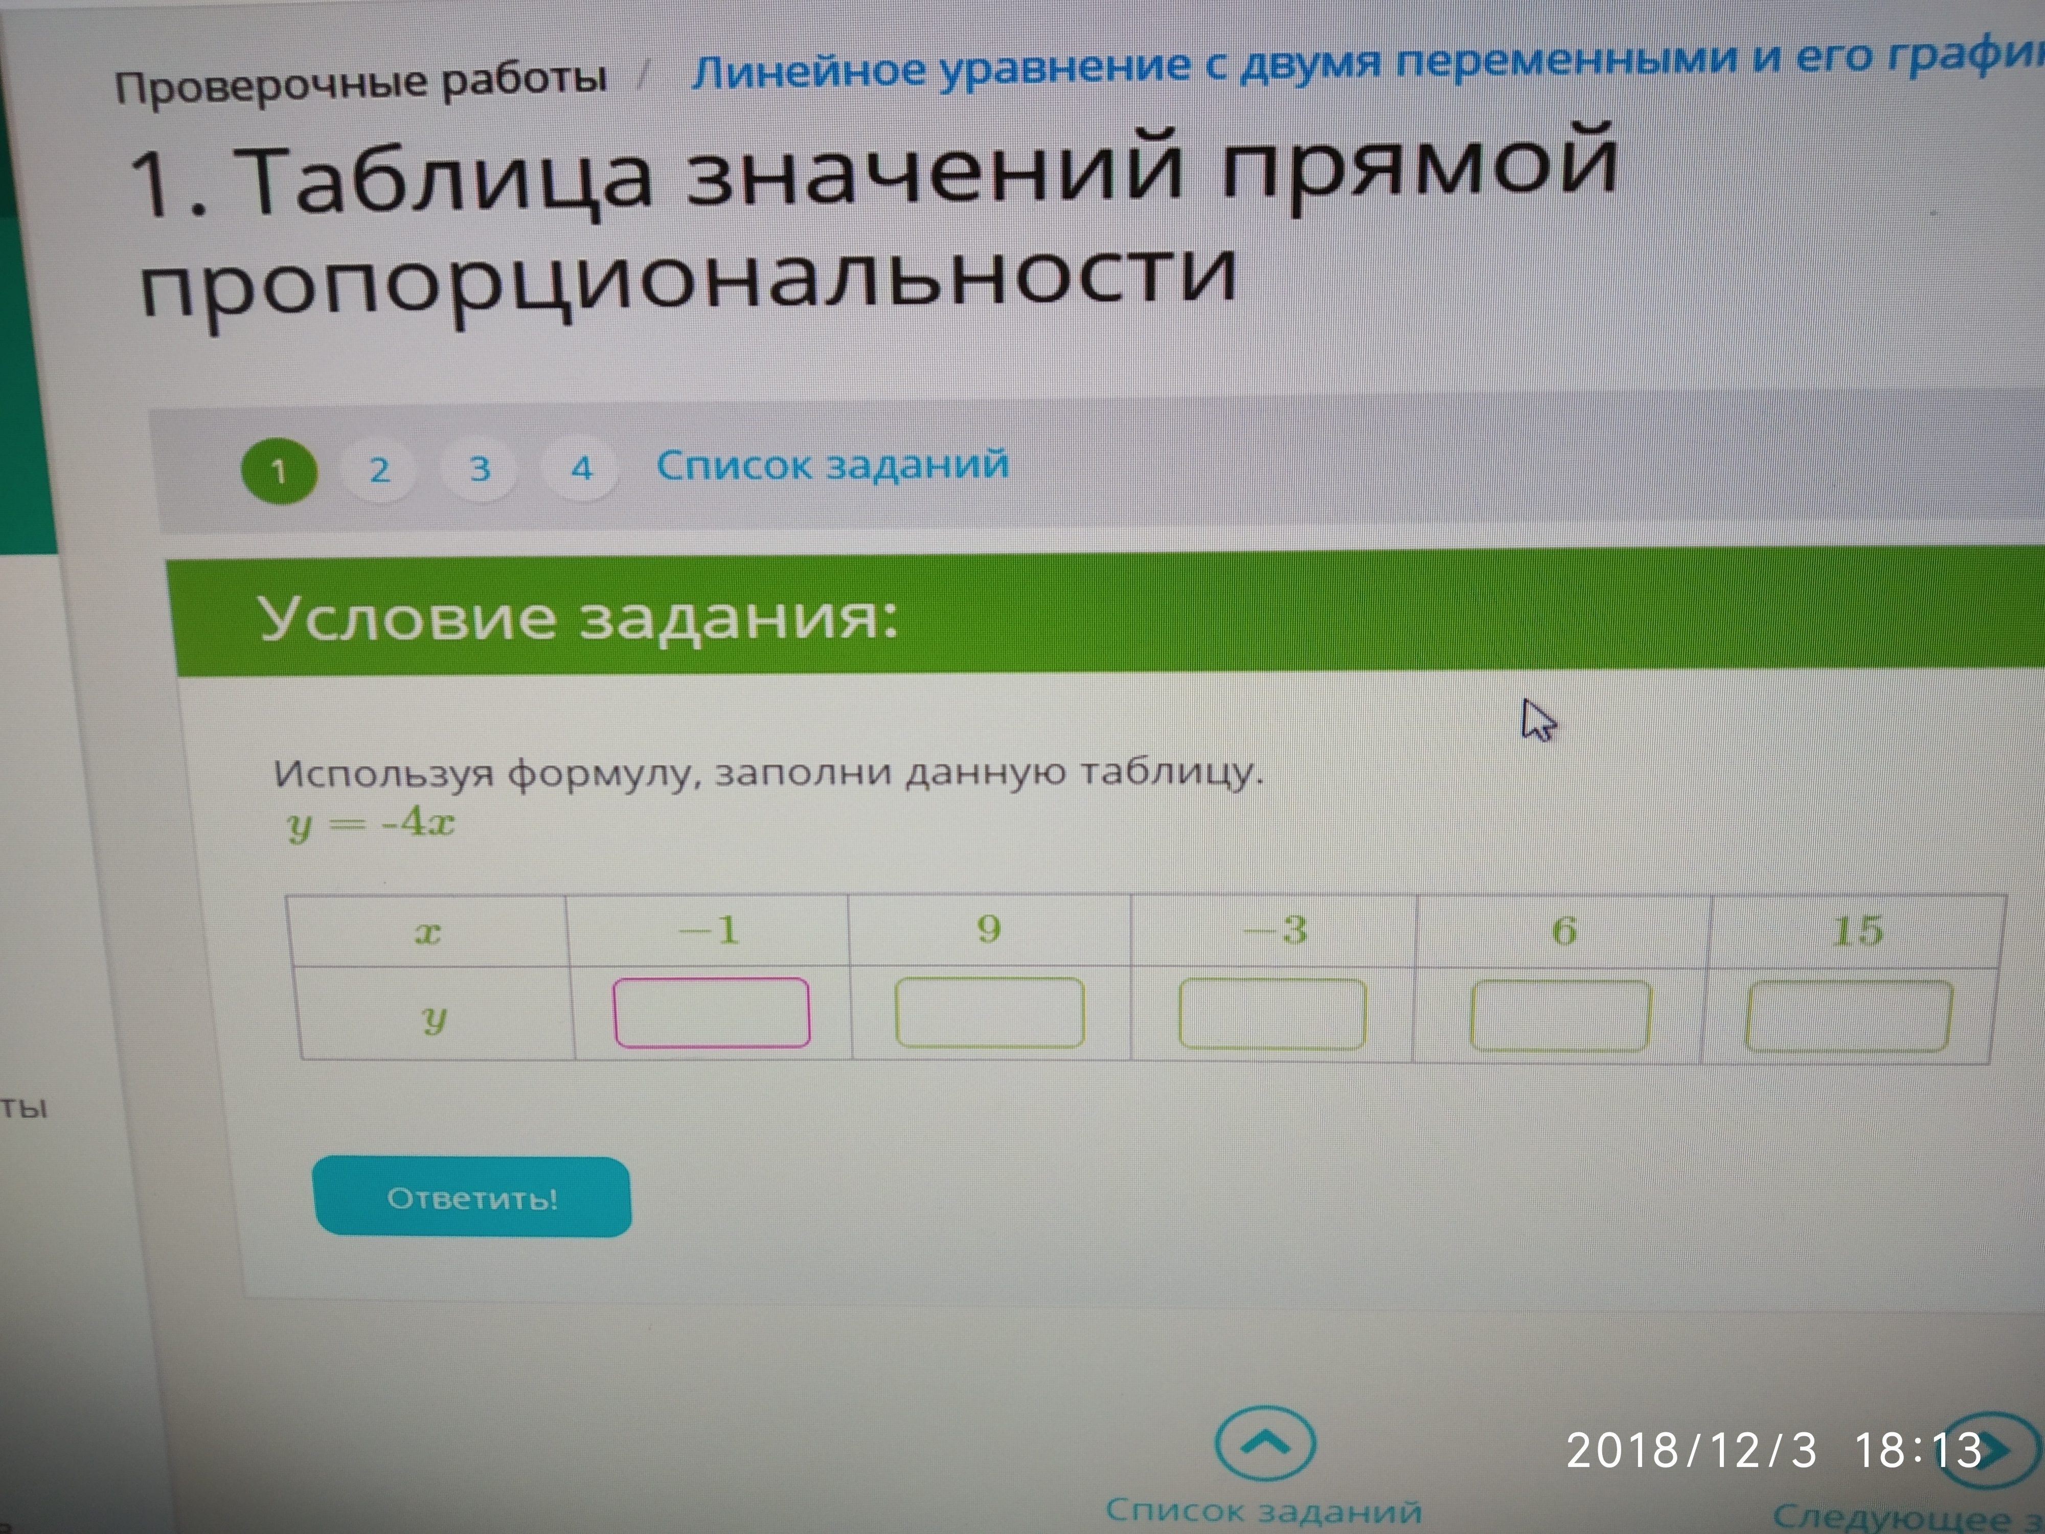Viewport: 2045px width, 1534px height.
Task: Select task number 1 green circle
Action: tap(279, 471)
